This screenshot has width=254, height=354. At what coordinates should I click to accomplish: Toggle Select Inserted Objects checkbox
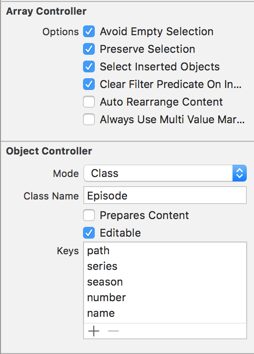[x=89, y=66]
